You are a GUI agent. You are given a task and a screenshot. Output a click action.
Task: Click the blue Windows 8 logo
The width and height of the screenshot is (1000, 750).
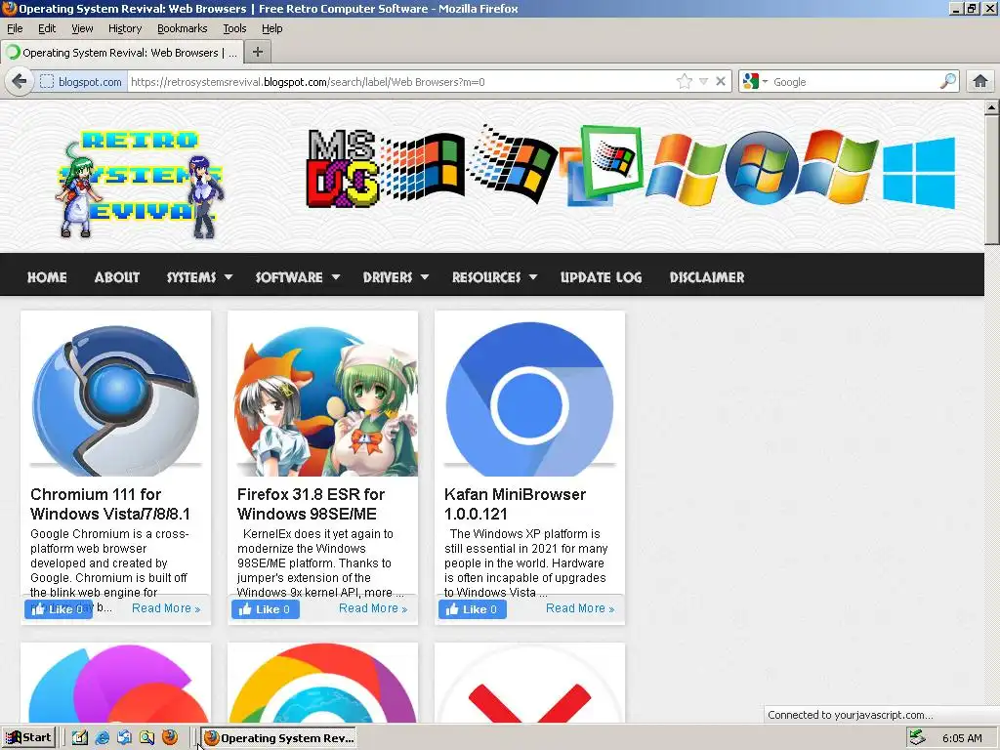[x=919, y=172]
